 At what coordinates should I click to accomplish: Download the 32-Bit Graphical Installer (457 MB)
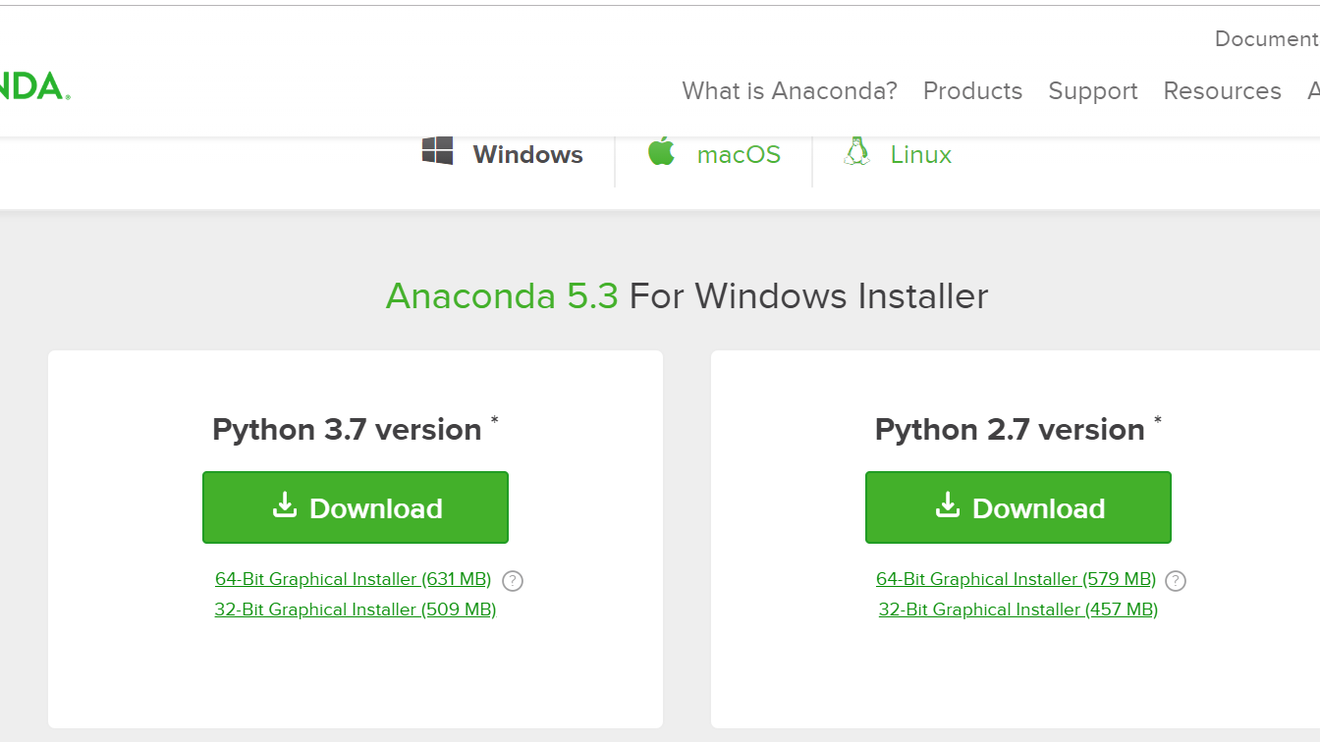[1017, 609]
